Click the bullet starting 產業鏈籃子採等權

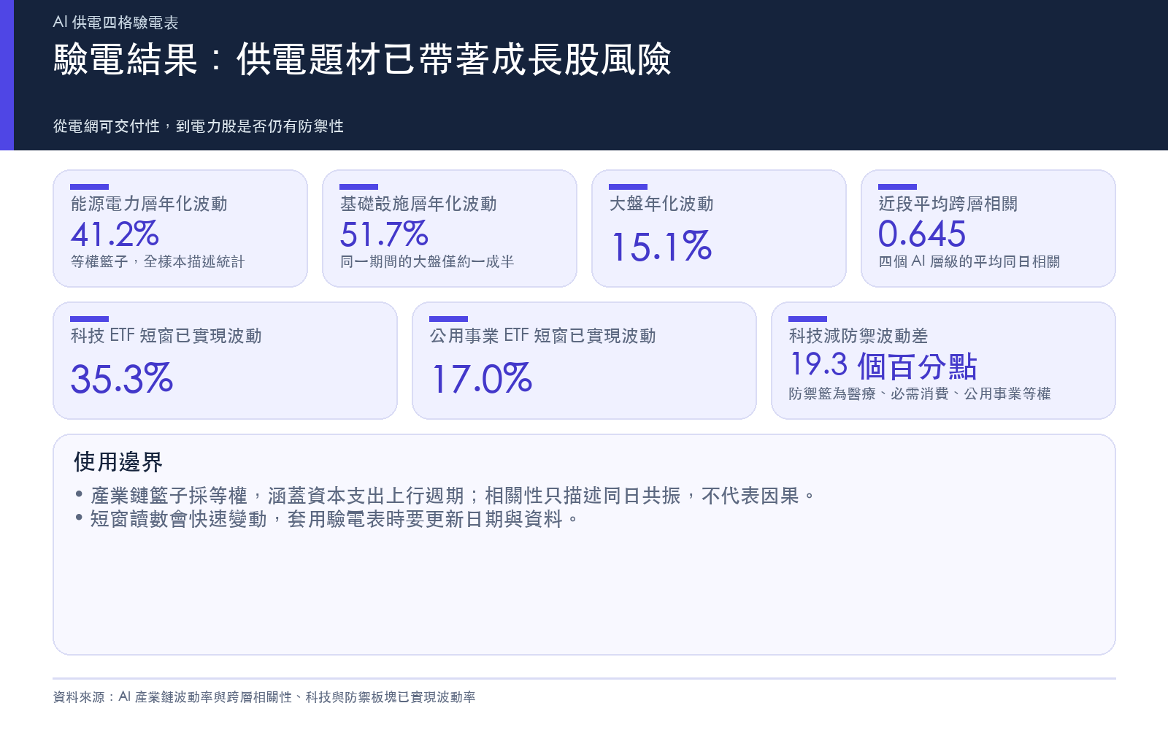[445, 496]
